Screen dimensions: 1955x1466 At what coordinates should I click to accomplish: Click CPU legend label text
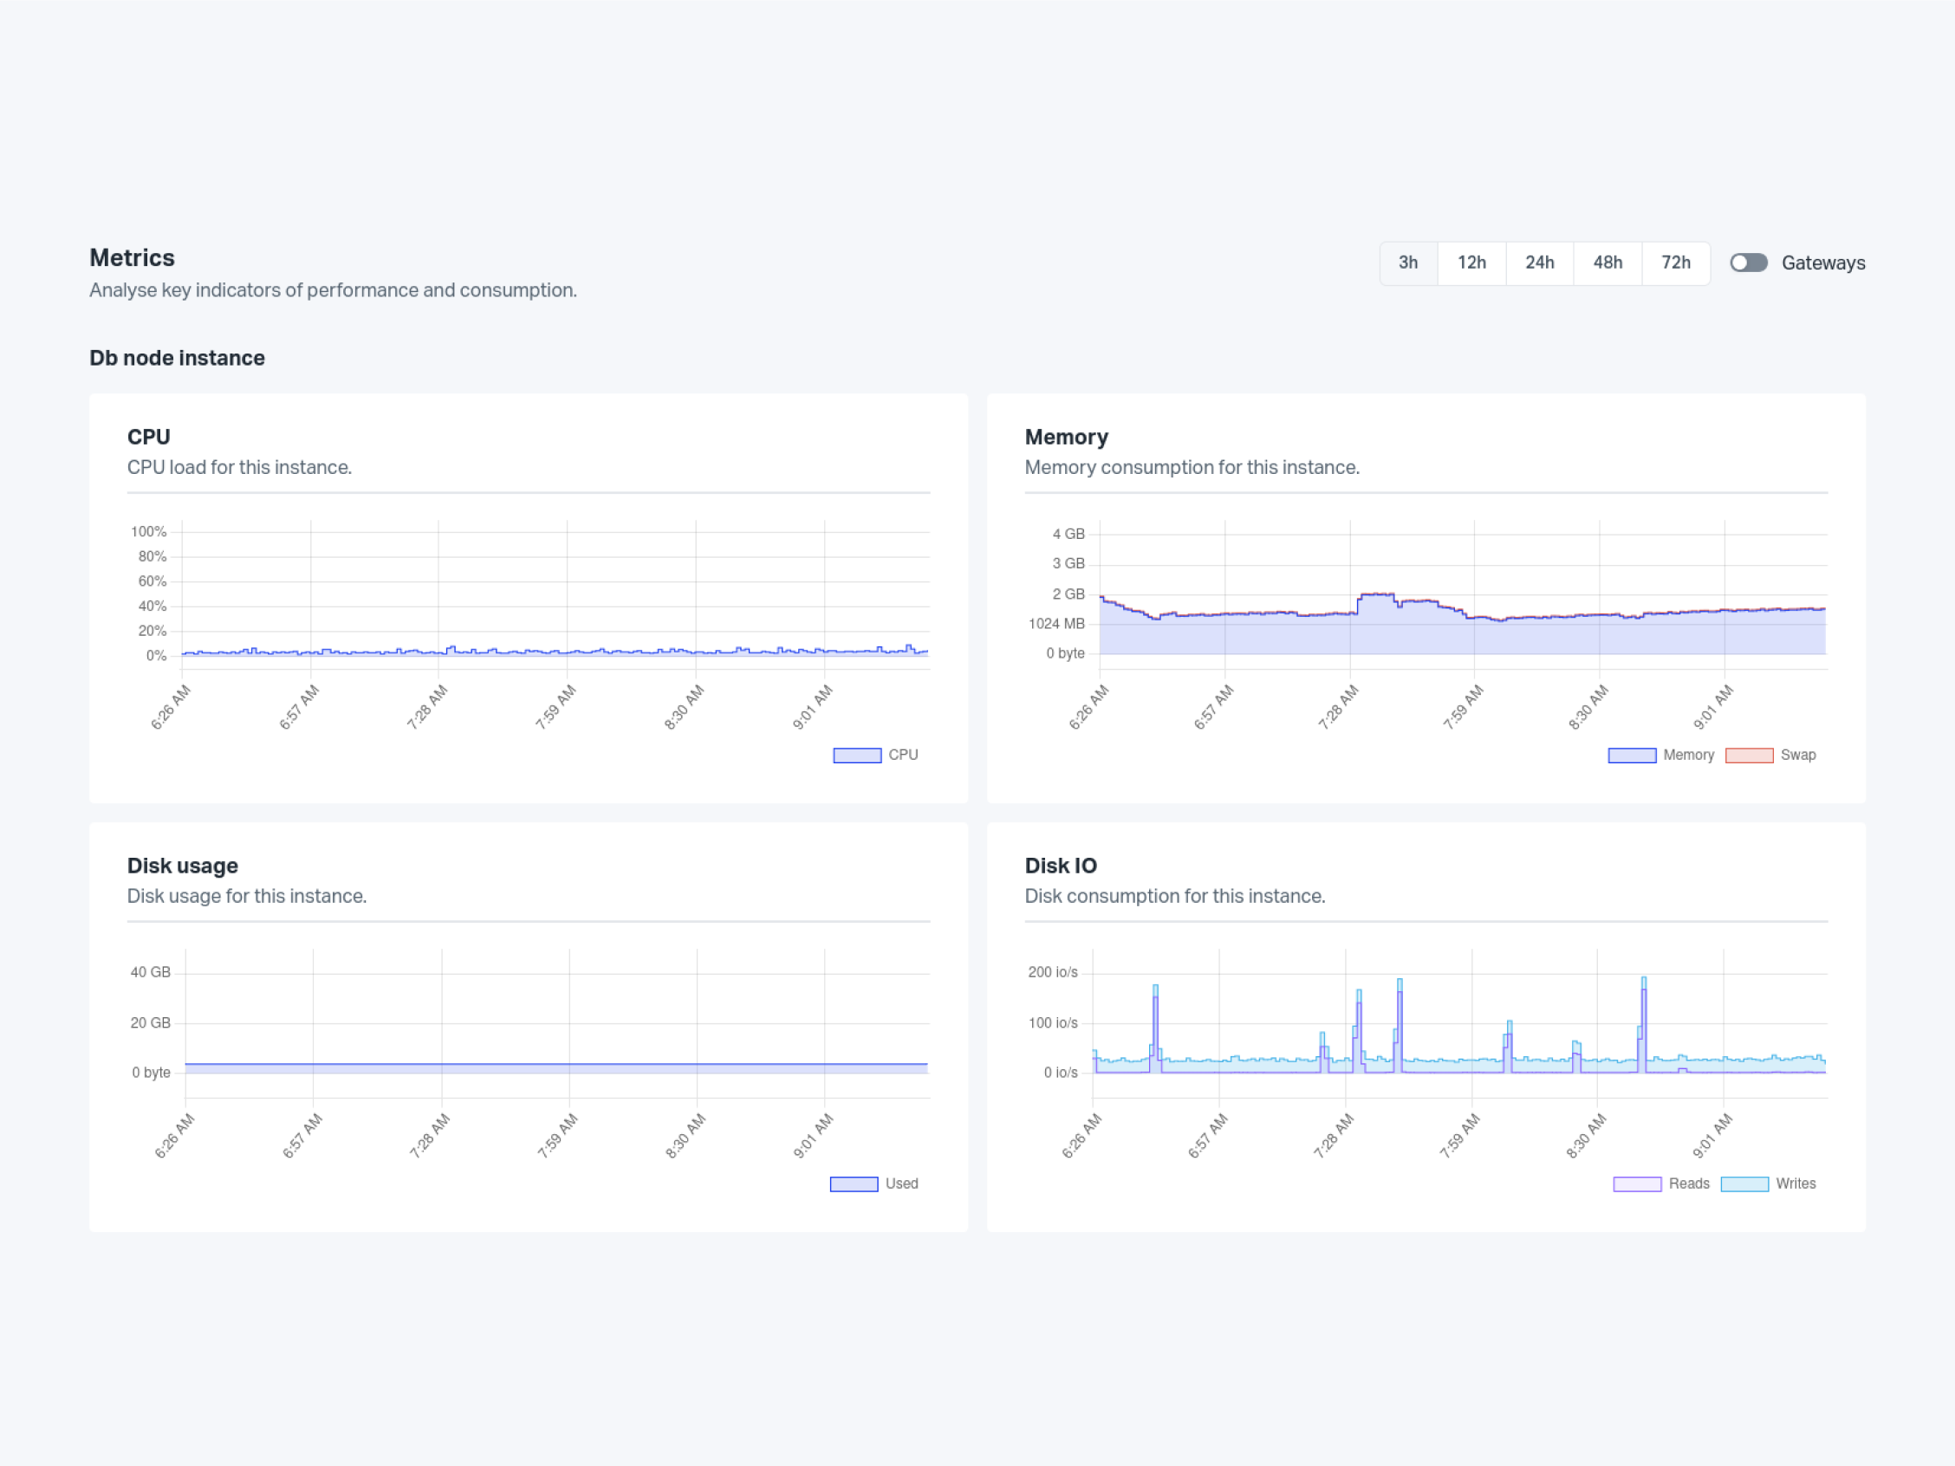903,755
